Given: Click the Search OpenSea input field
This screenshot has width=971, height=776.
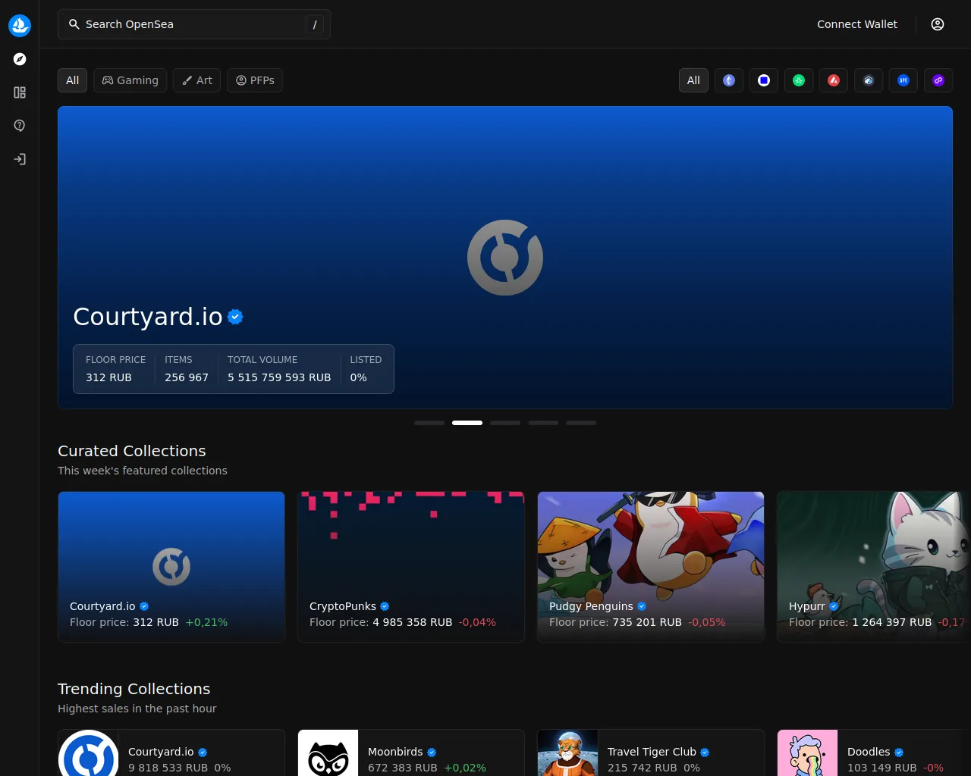Looking at the screenshot, I should pyautogui.click(x=194, y=24).
